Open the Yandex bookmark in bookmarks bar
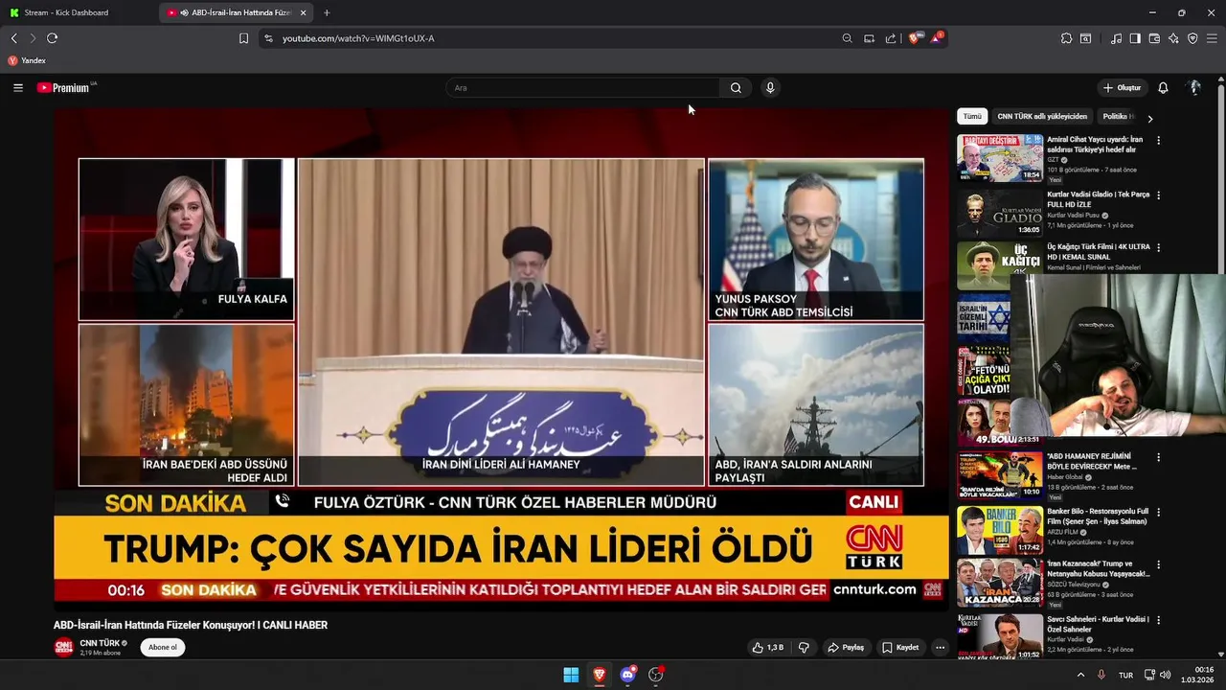Screen dimensions: 1226x690 [27, 60]
